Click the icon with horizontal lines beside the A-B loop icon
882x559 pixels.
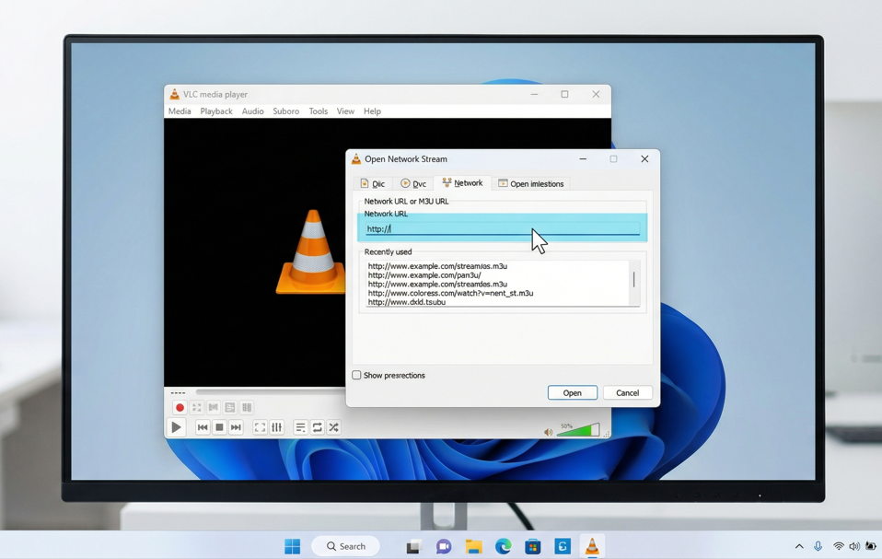click(x=230, y=407)
